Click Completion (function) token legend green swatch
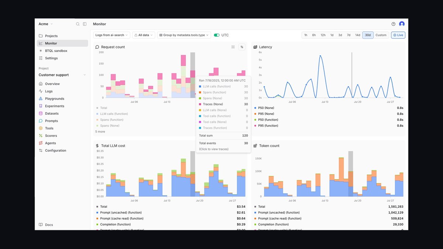The width and height of the screenshot is (443, 249). 255,224
